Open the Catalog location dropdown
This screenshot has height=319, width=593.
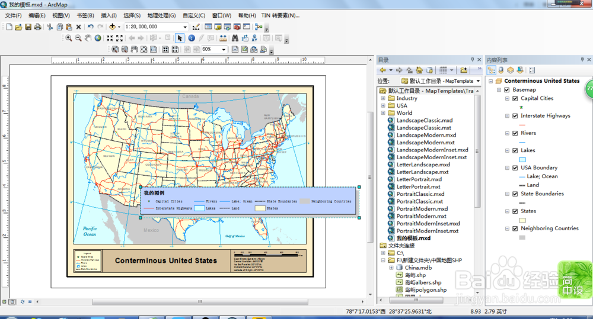[x=478, y=81]
